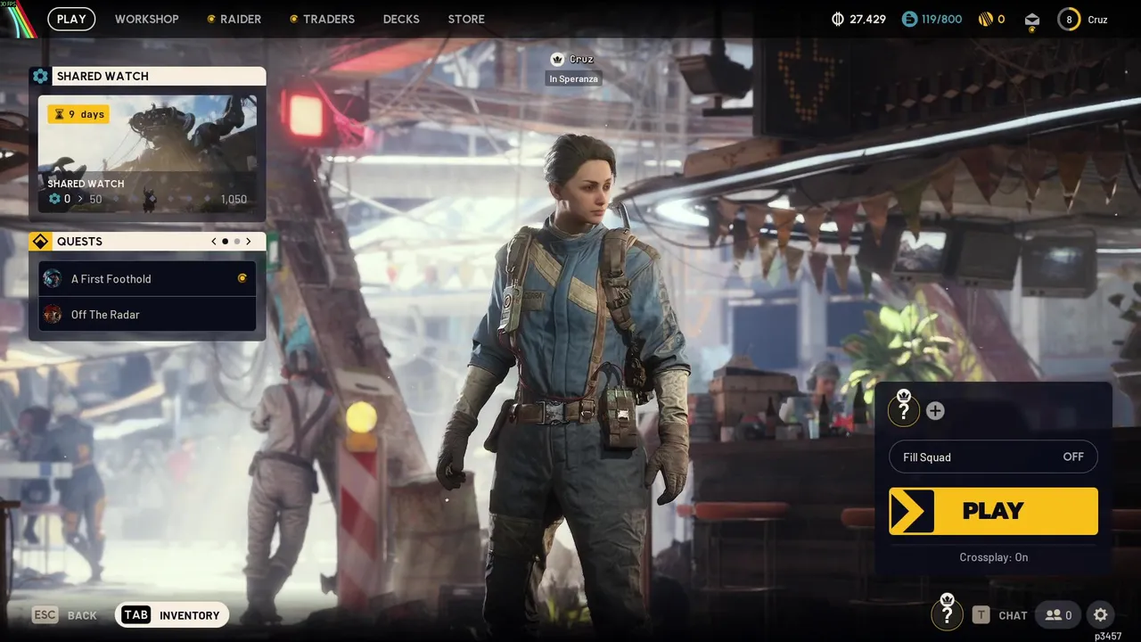Click the Cruz player name in top bar
Image resolution: width=1141 pixels, height=642 pixels.
(x=1097, y=20)
